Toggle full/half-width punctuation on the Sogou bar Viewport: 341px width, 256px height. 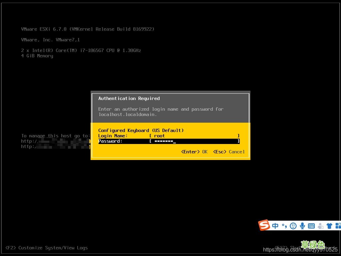click(283, 226)
